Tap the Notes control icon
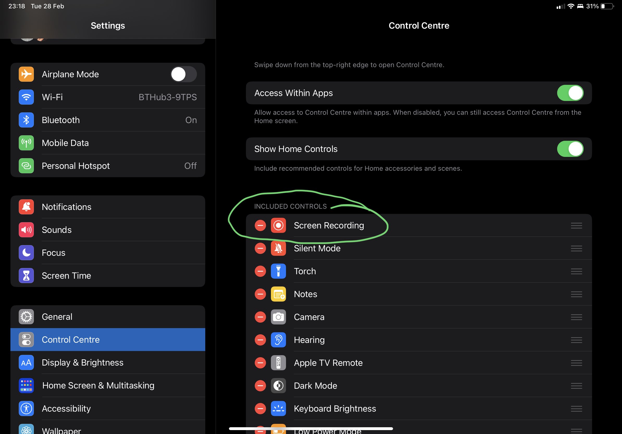622x434 pixels. (278, 294)
